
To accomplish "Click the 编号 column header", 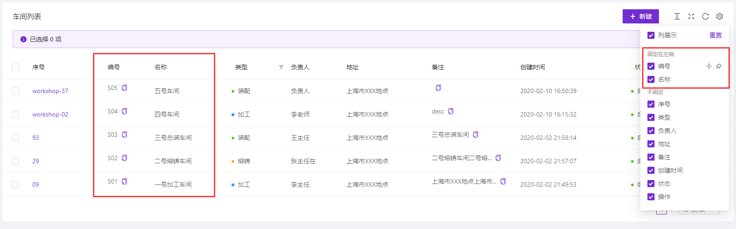I will point(114,67).
